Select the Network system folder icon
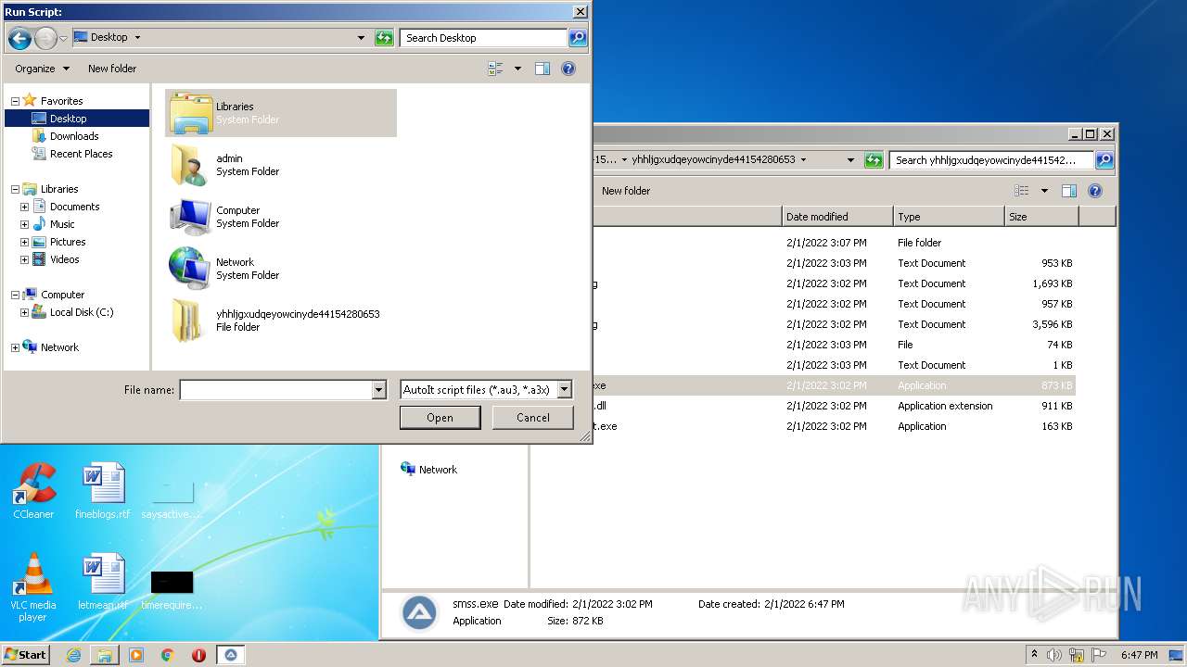 pyautogui.click(x=191, y=269)
